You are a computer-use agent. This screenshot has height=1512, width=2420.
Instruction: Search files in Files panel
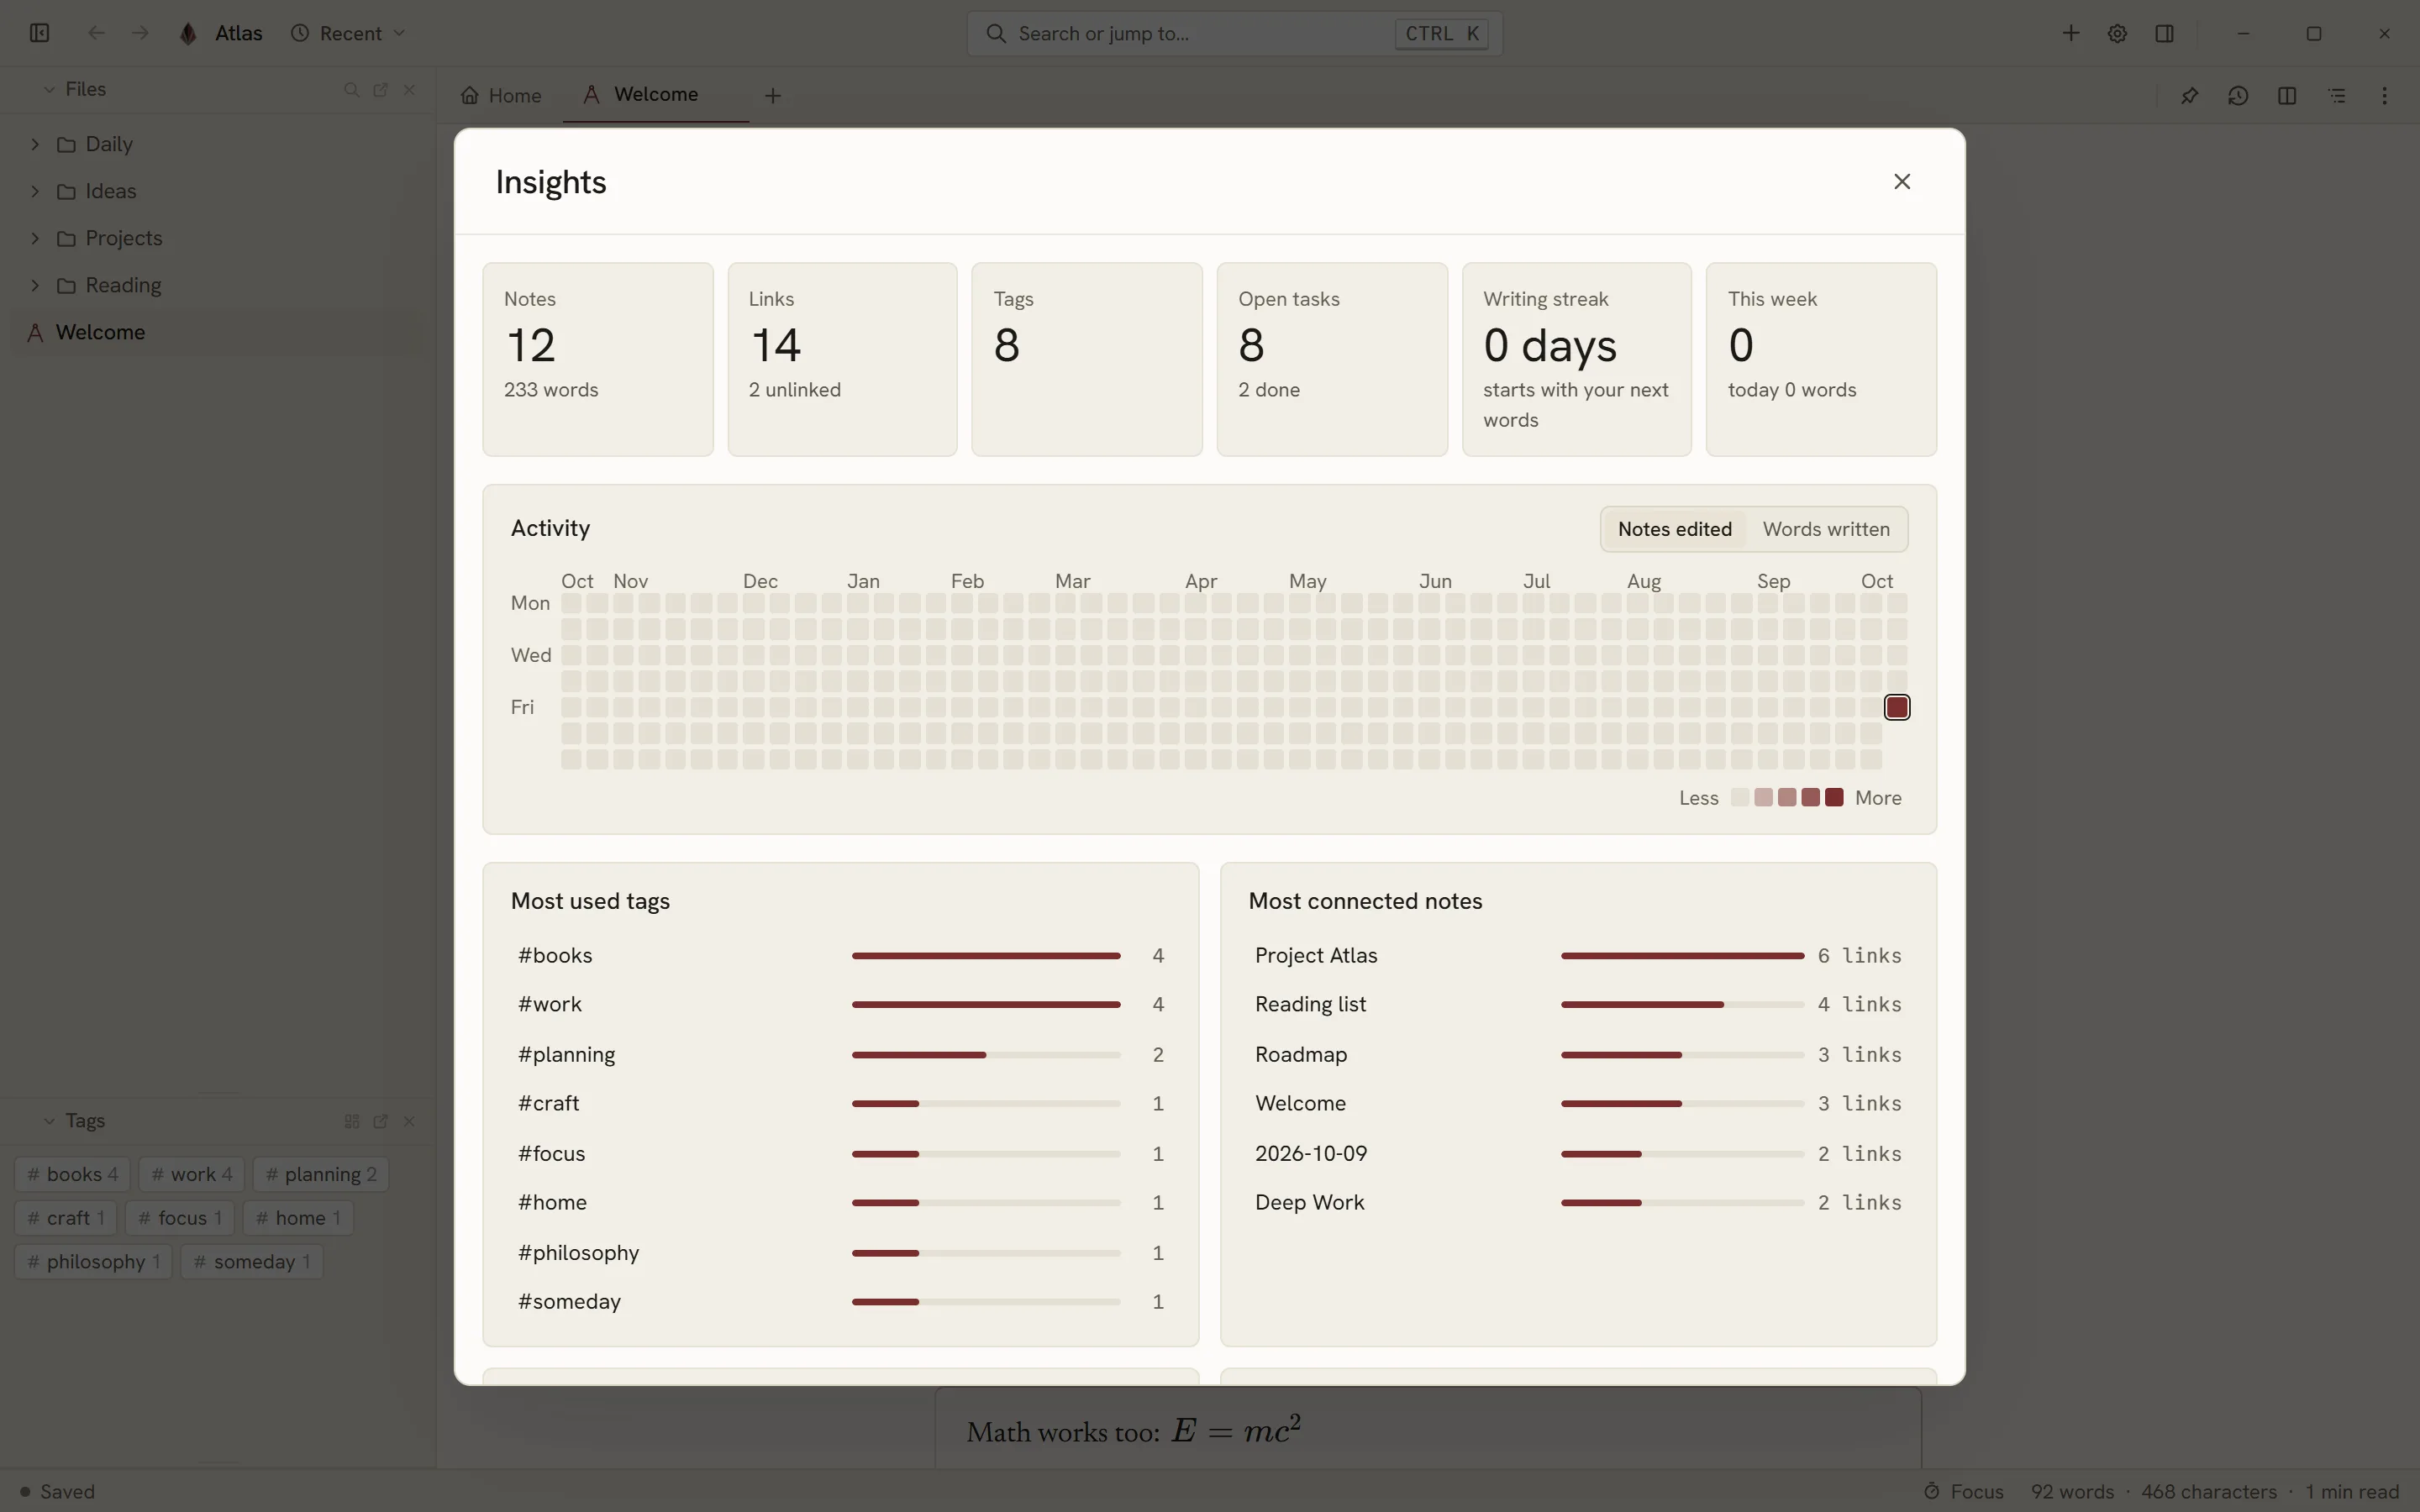pos(351,89)
